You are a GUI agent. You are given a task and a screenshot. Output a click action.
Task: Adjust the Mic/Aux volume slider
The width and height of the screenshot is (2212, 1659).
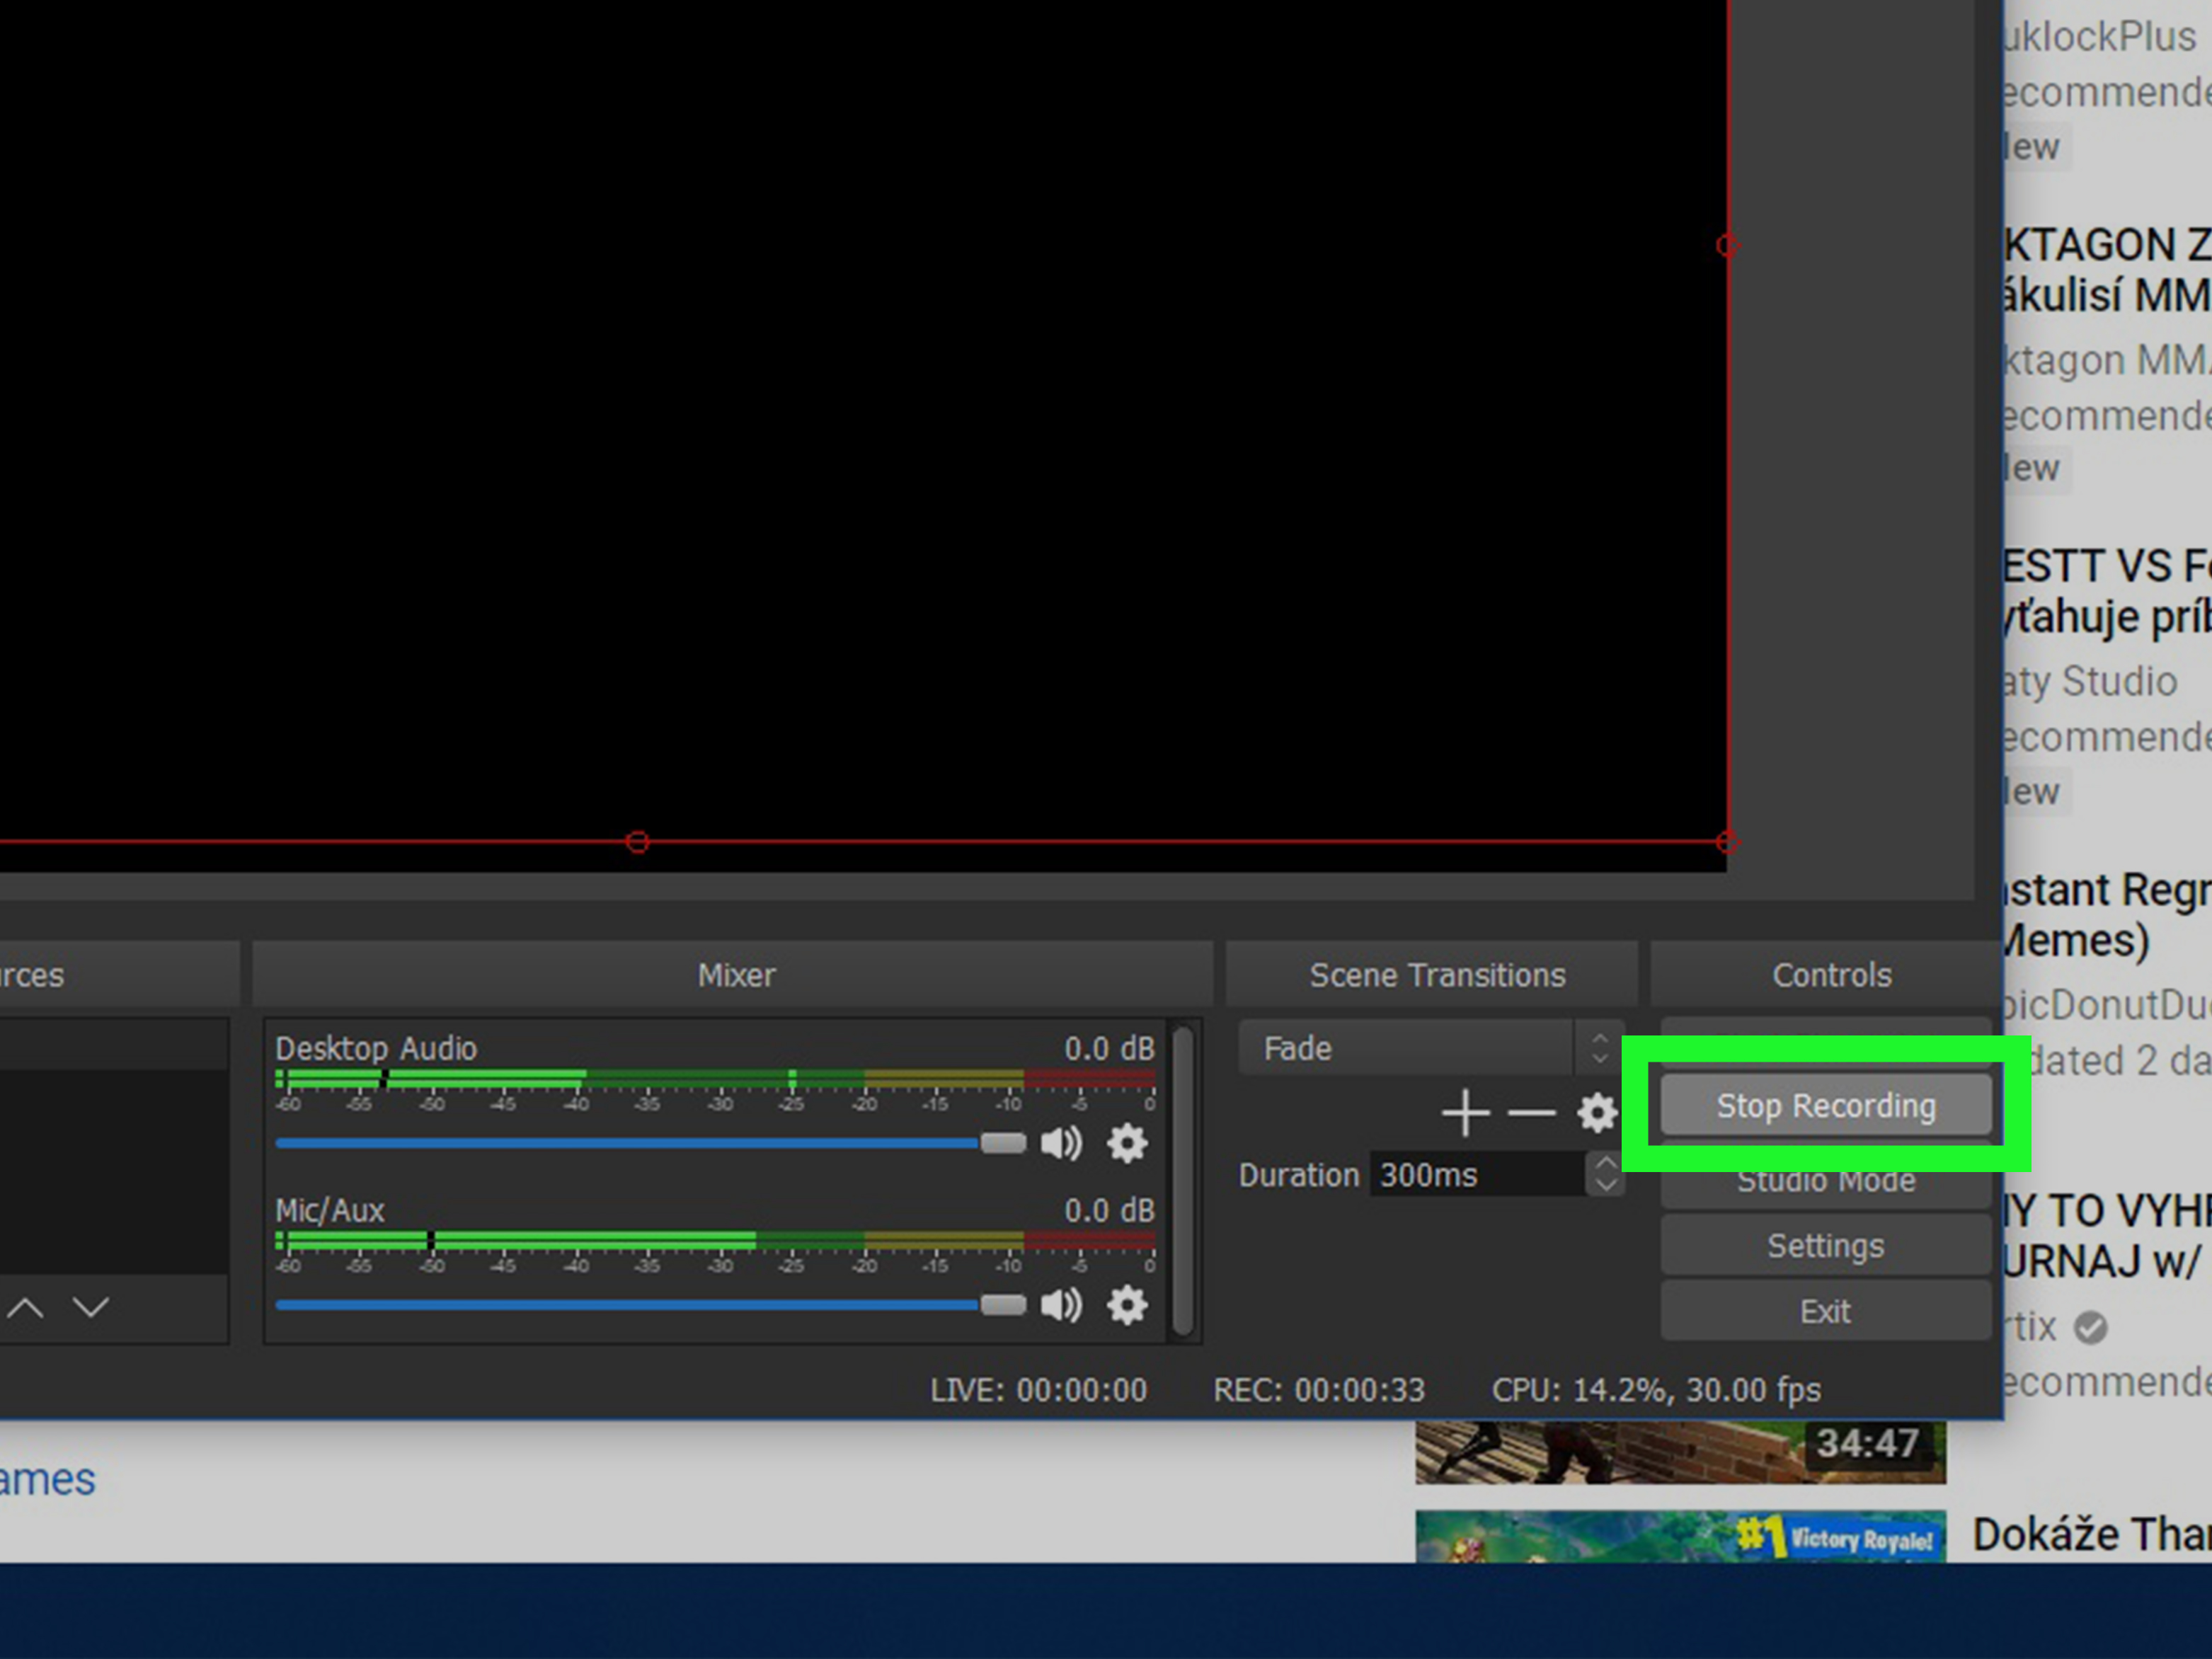click(651, 1305)
